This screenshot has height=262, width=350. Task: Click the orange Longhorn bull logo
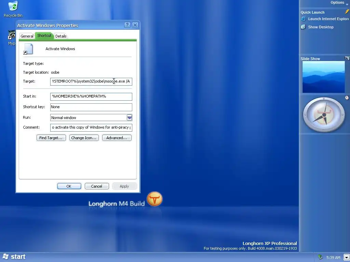[155, 199]
